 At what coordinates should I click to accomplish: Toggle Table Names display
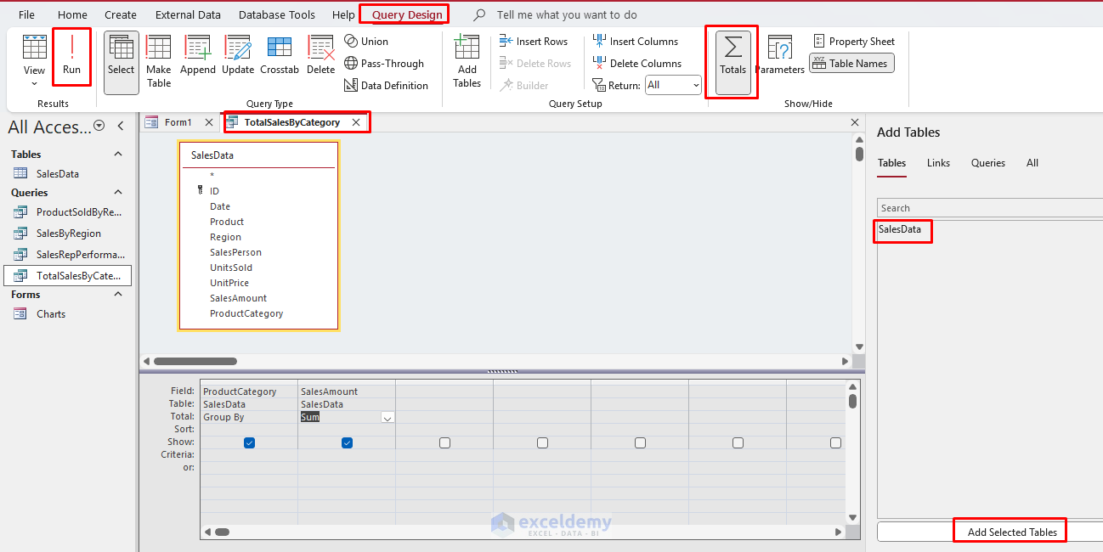(x=851, y=63)
